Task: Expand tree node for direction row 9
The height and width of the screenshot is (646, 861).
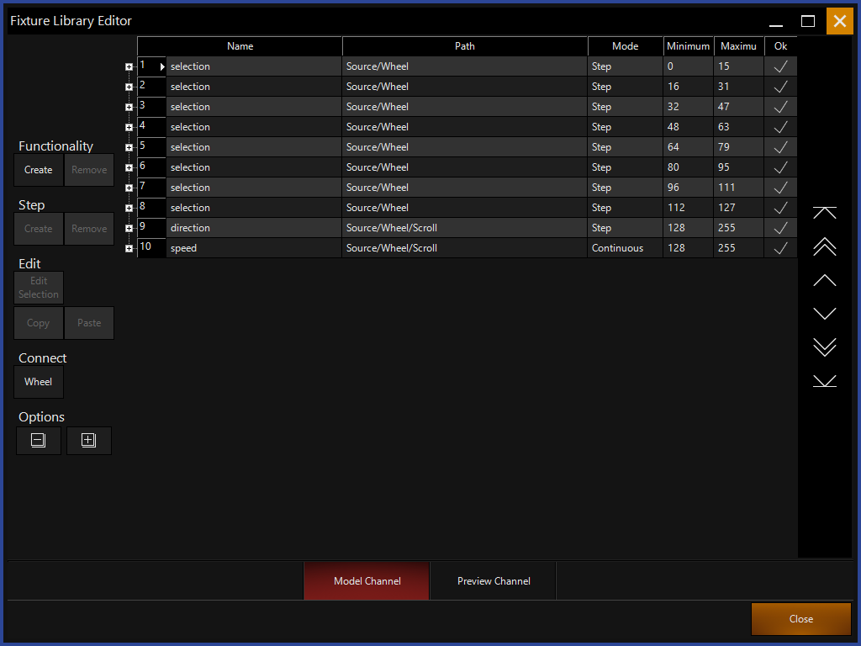Action: [129, 229]
